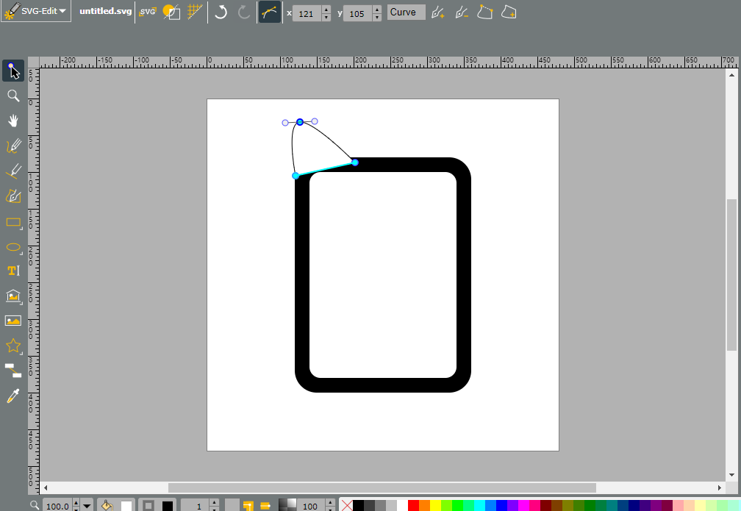
Task: Open the SVG-Edit main menu
Action: click(36, 11)
